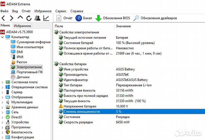The image size is (205, 140).
Task: Click the Свойства батареи group heading
Action: [x=73, y=64]
